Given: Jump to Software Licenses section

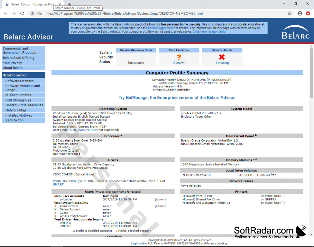Looking at the screenshot, I should pyautogui.click(x=23, y=81).
